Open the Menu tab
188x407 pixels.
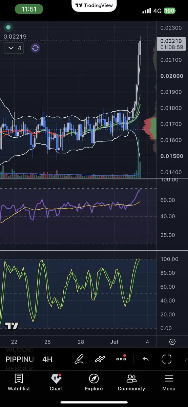pos(169,383)
